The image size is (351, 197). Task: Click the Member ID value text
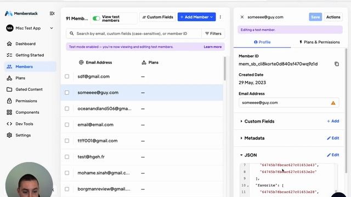278,64
